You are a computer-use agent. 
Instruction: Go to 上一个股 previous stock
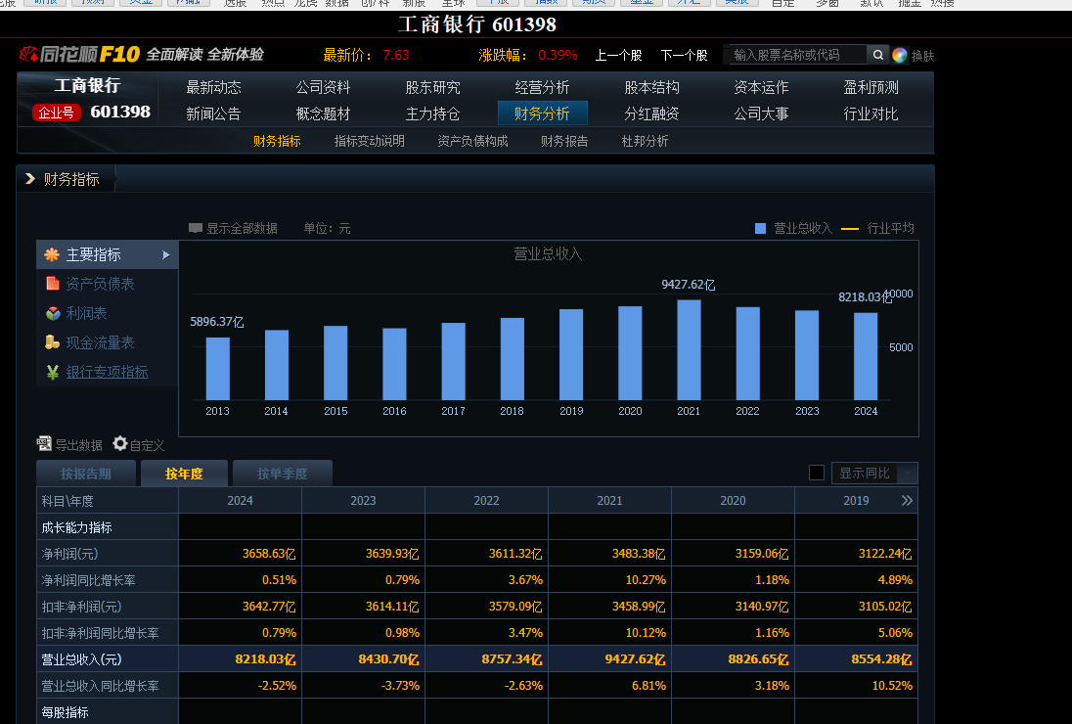(618, 56)
